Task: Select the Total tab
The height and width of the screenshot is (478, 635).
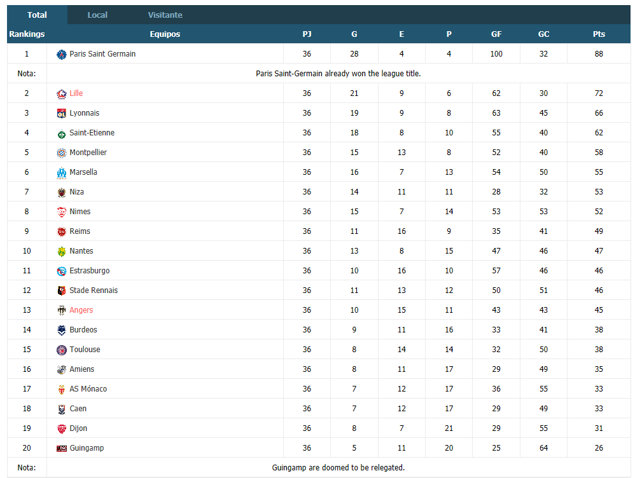Action: coord(37,15)
